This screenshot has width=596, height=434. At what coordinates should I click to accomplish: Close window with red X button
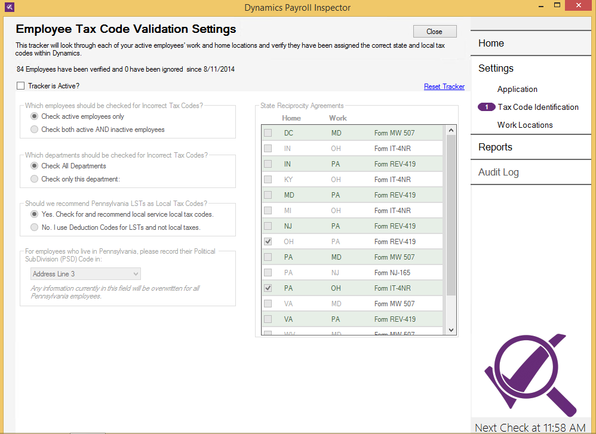579,5
